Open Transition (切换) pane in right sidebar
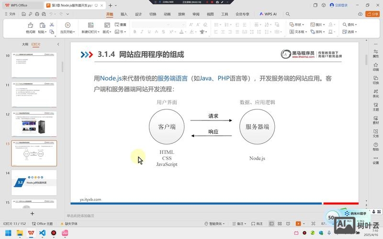383x239 pixels. (376, 80)
